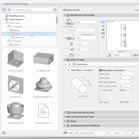Expand Classification and Properties panel
The height and width of the screenshot is (139, 139).
65,125
